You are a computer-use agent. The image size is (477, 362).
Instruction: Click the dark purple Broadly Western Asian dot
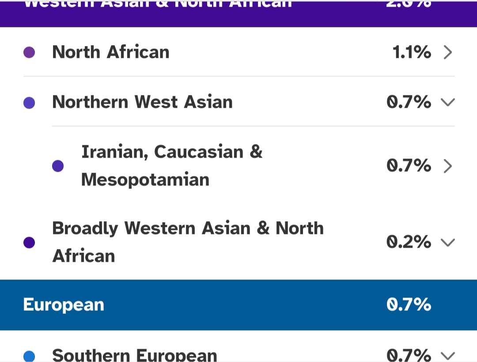29,242
